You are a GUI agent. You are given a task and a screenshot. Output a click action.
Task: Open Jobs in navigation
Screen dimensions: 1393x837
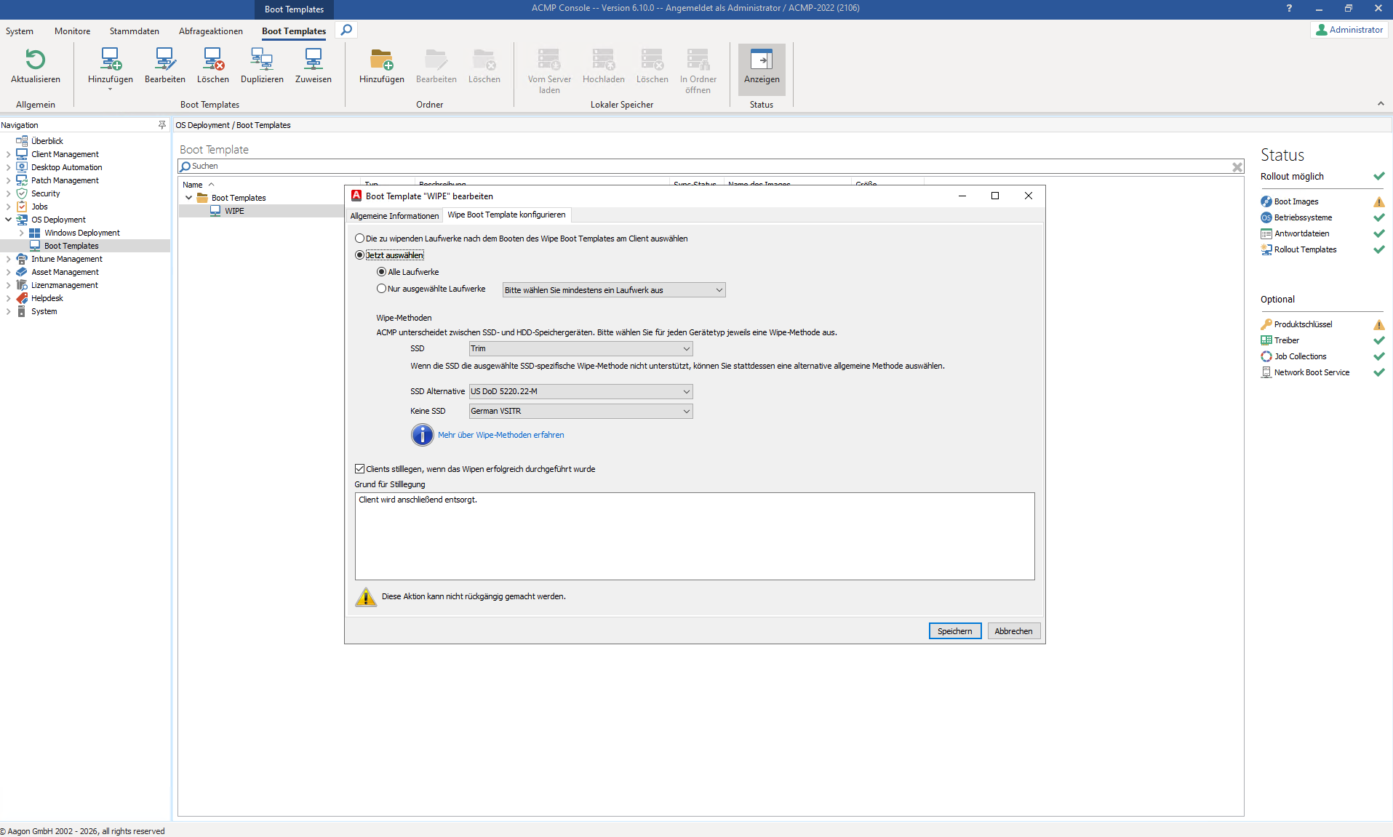pos(39,207)
